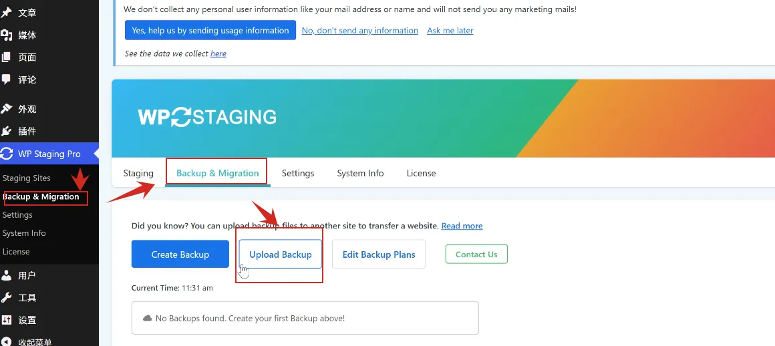Open the Plugins plug icon

pyautogui.click(x=7, y=131)
